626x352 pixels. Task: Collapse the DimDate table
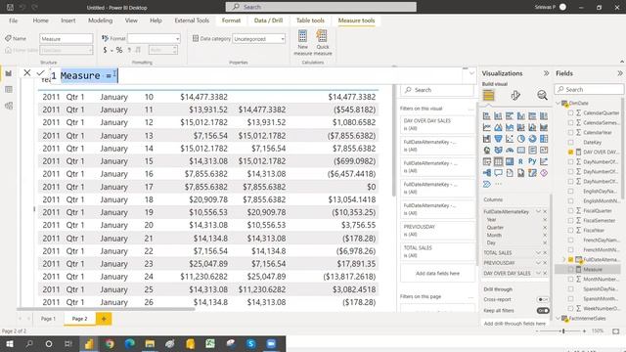559,103
